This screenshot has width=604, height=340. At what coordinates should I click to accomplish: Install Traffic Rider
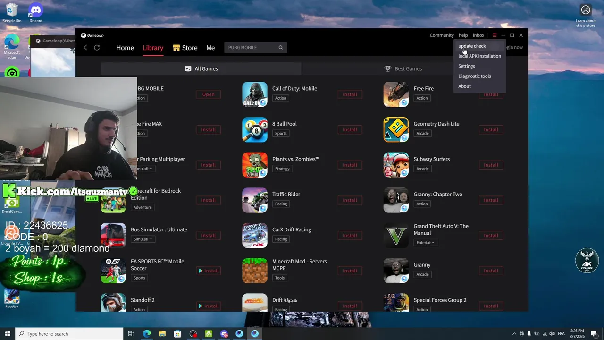[x=350, y=200]
